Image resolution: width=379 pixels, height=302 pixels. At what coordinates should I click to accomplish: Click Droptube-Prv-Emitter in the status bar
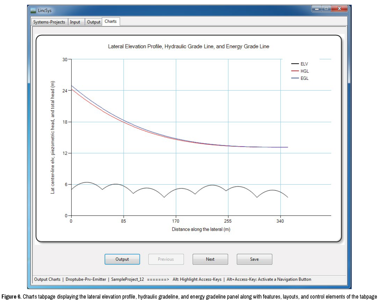(86, 279)
